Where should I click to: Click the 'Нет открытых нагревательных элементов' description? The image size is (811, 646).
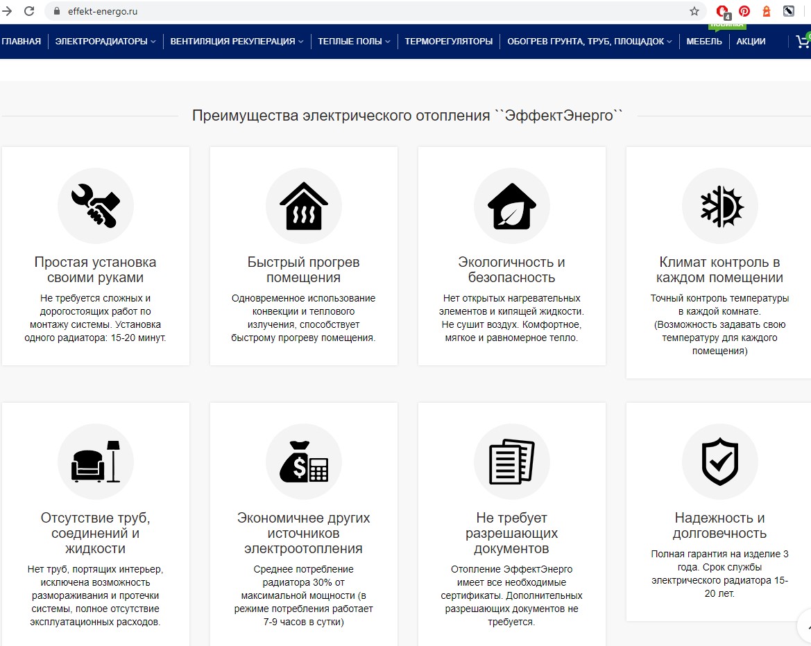tap(512, 318)
